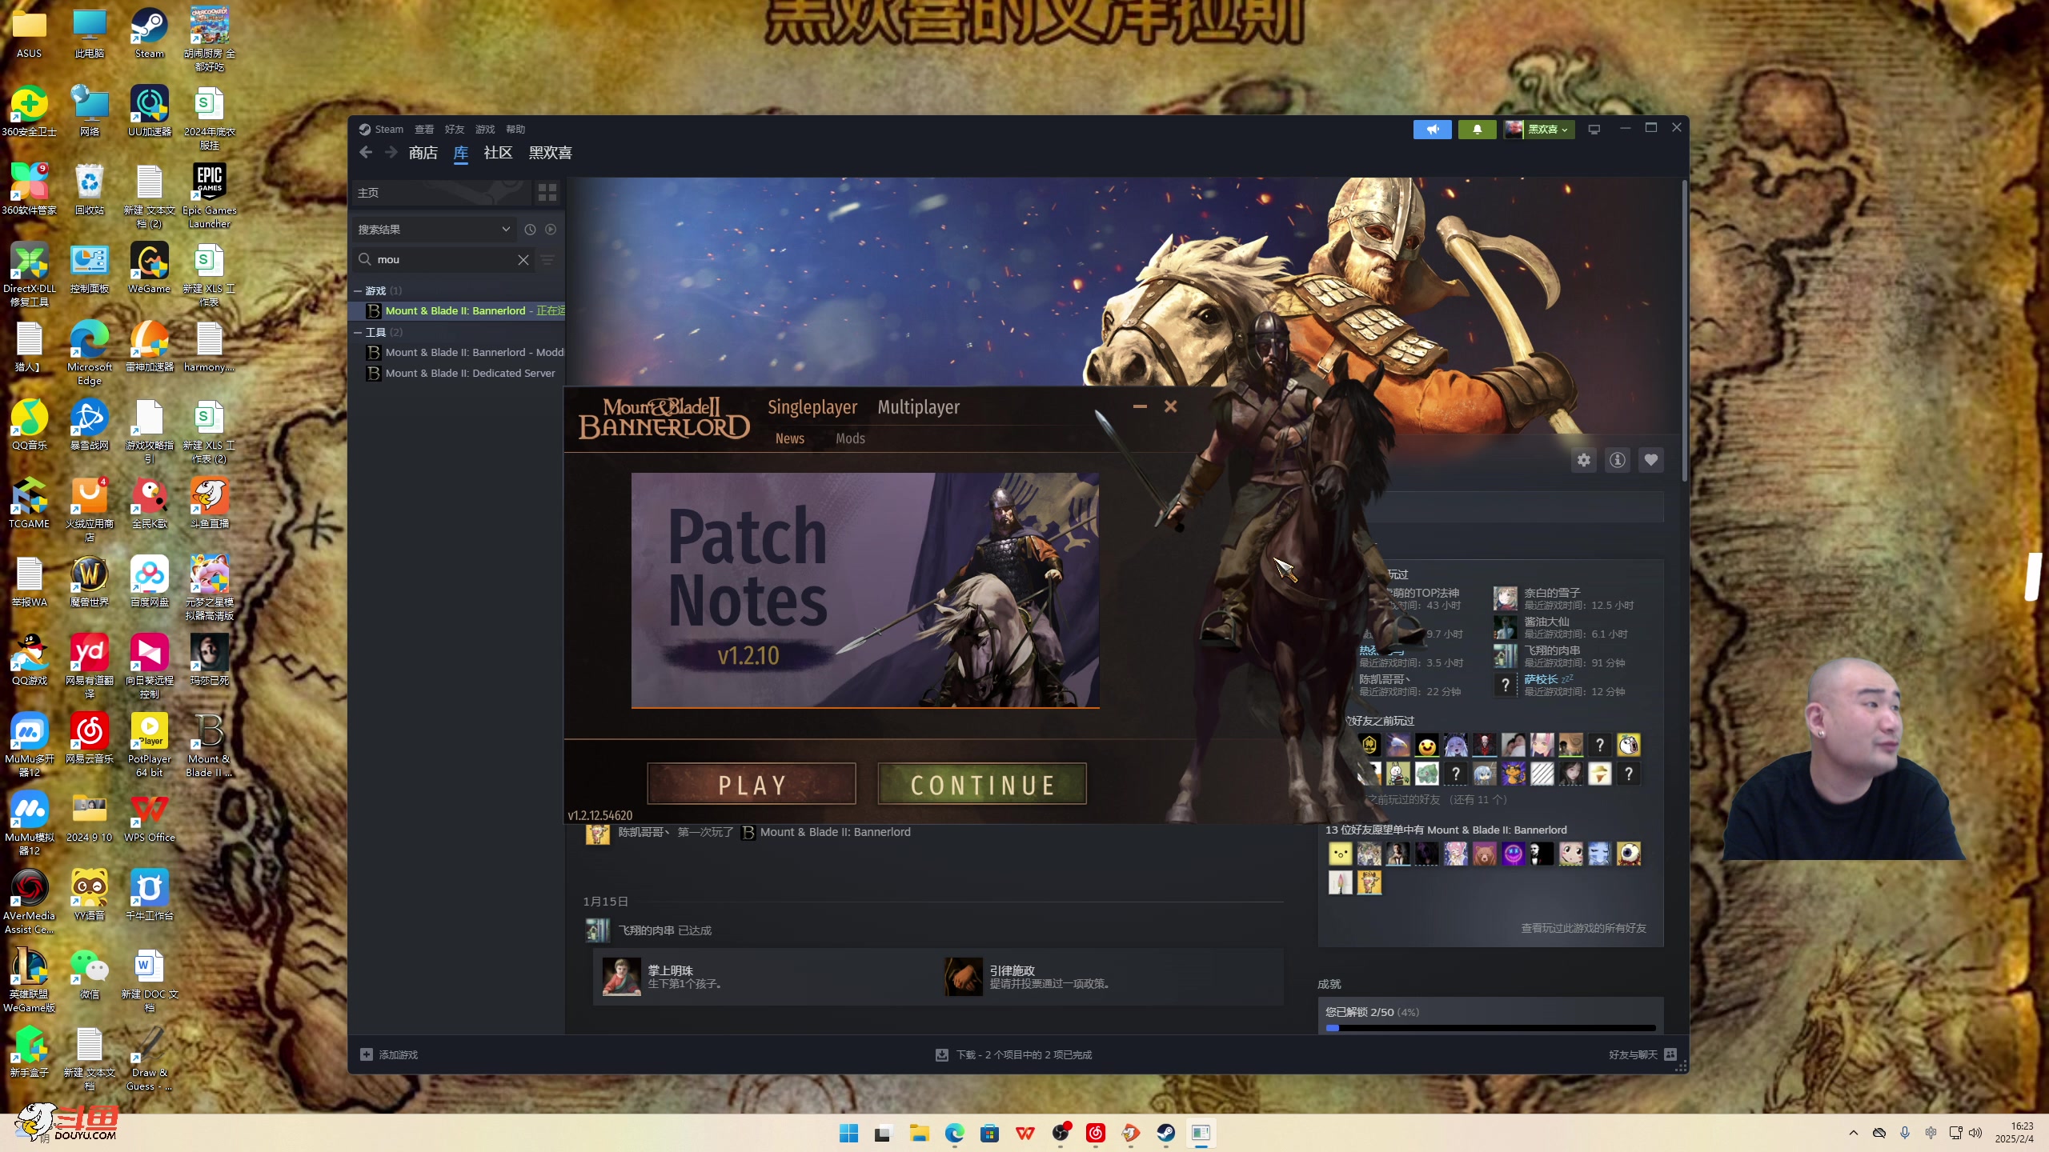The image size is (2049, 1152).
Task: Open the 黑欢喜 profile tab
Action: coord(550,153)
